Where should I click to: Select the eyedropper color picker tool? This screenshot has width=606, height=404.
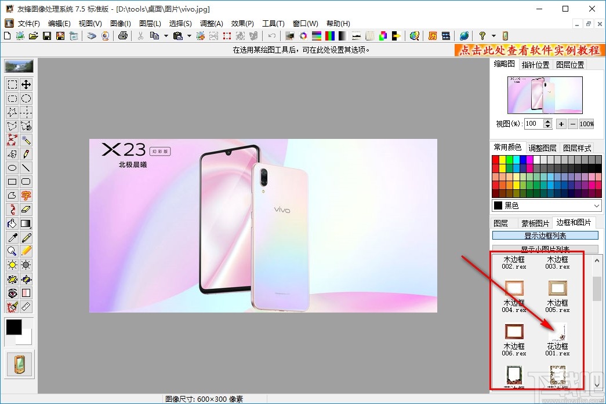pyautogui.click(x=12, y=237)
